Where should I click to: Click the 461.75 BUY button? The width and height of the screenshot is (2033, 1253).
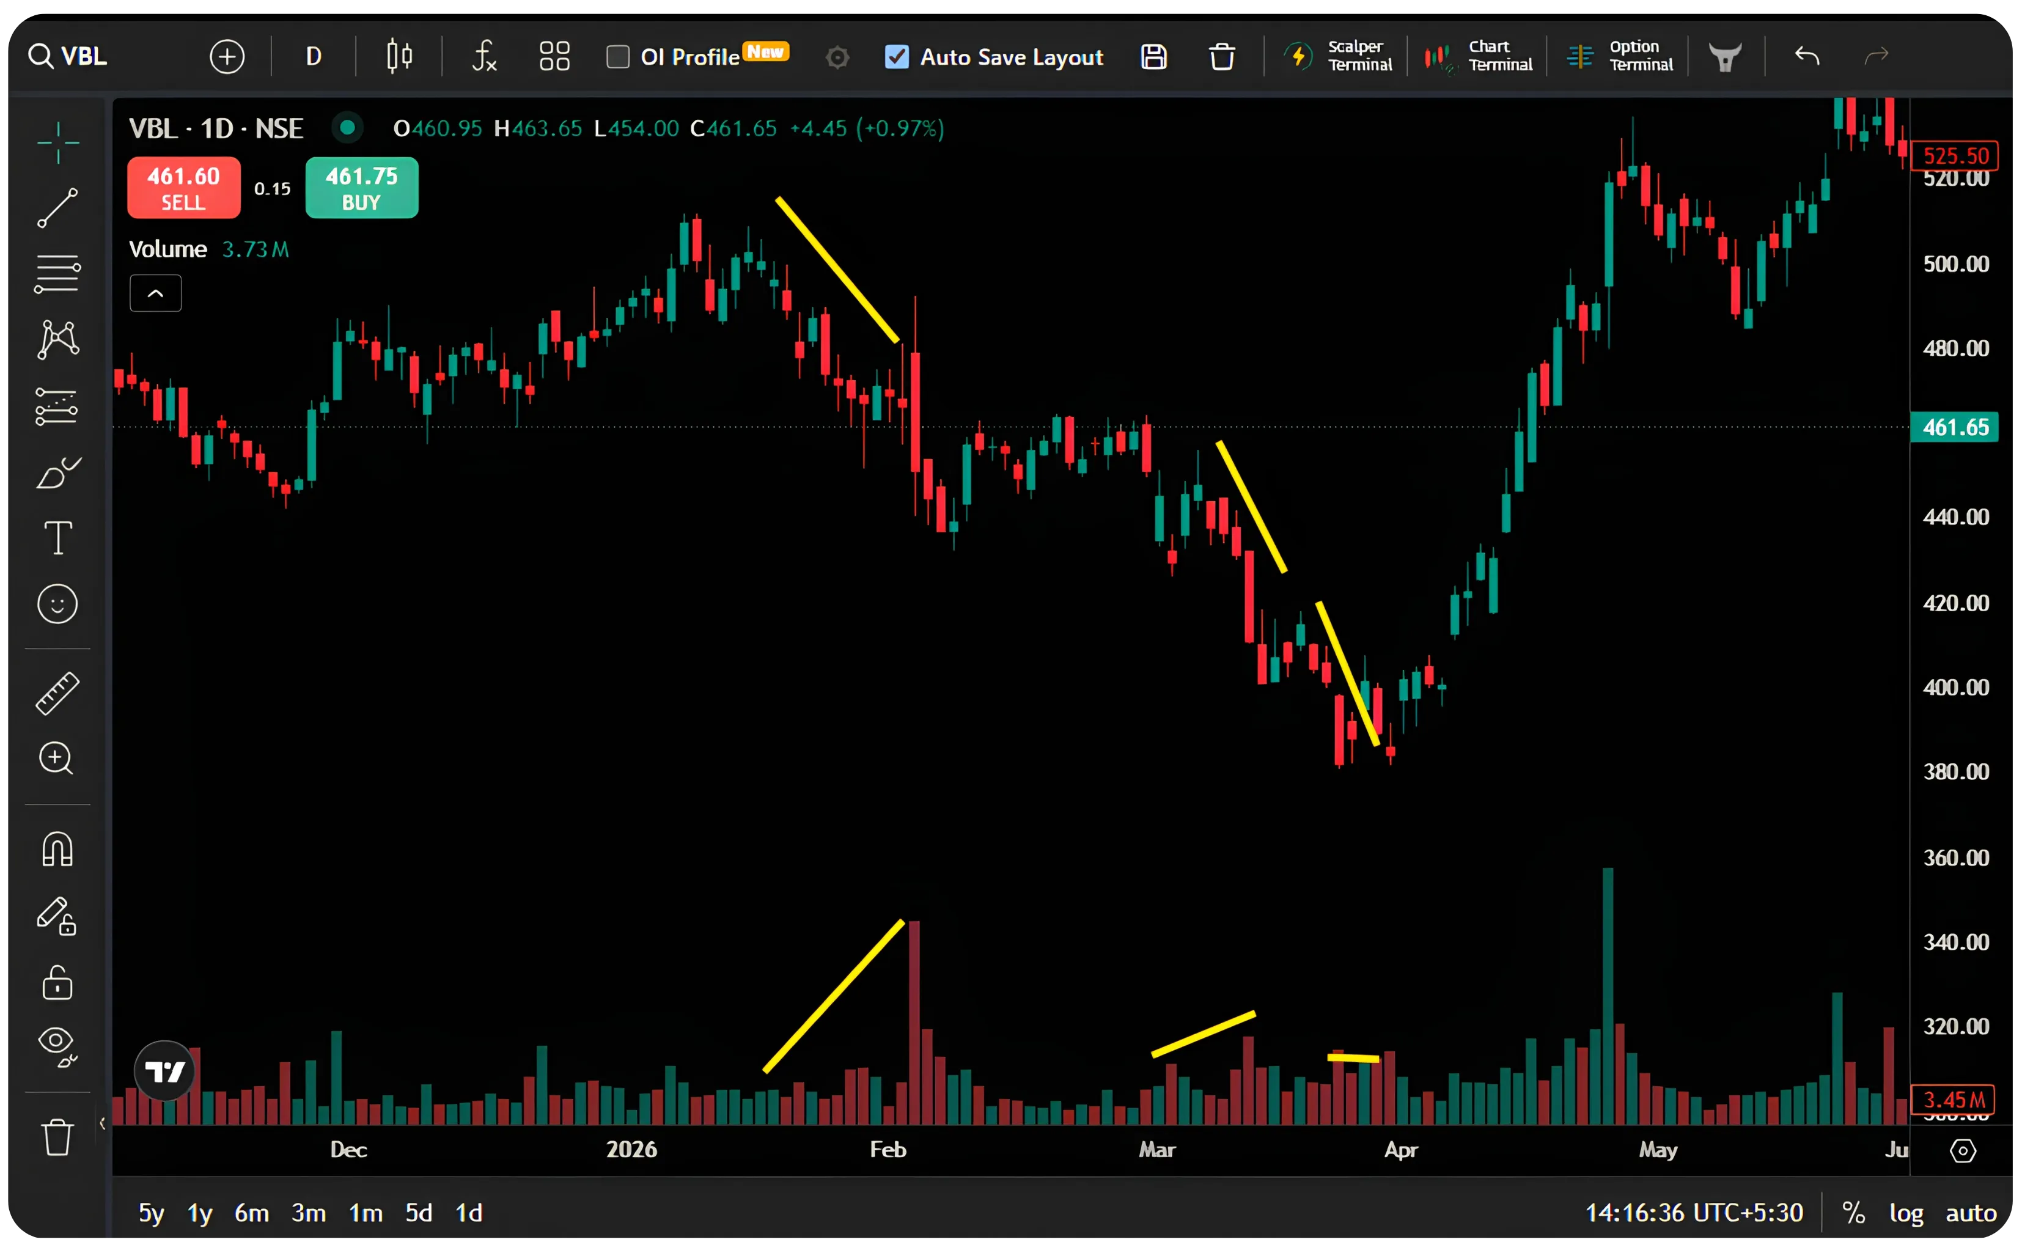(x=362, y=189)
